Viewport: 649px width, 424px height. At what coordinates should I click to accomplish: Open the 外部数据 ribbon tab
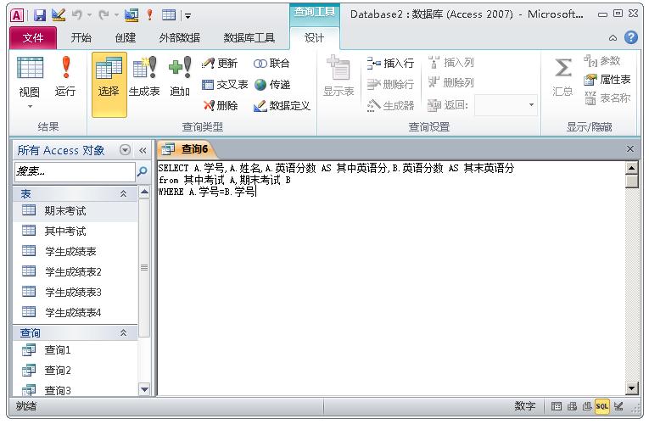[x=179, y=38]
